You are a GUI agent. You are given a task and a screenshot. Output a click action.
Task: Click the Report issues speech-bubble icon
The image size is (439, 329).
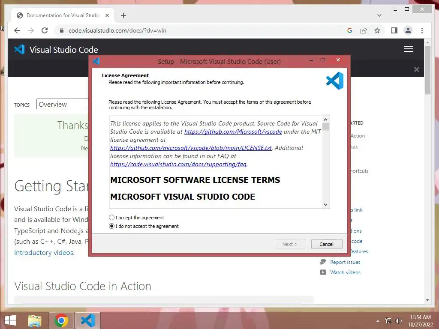pyautogui.click(x=323, y=262)
